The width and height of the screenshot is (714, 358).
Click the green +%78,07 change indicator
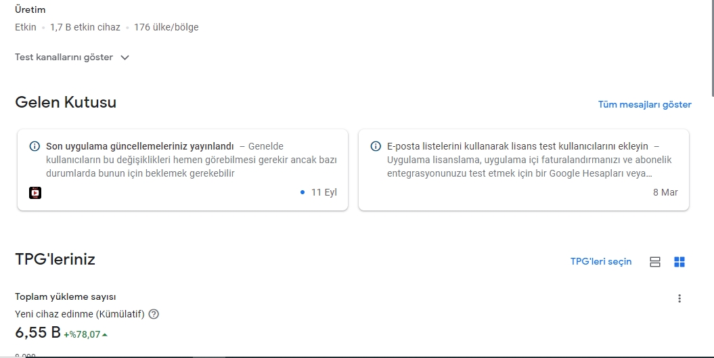[85, 334]
